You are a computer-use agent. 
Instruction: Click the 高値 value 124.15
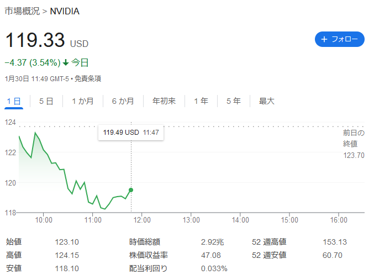click(x=67, y=255)
